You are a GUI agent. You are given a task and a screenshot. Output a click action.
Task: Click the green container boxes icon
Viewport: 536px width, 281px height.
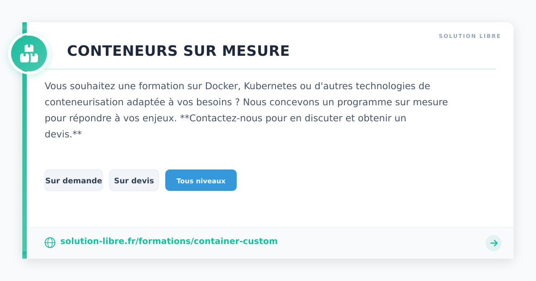(29, 54)
